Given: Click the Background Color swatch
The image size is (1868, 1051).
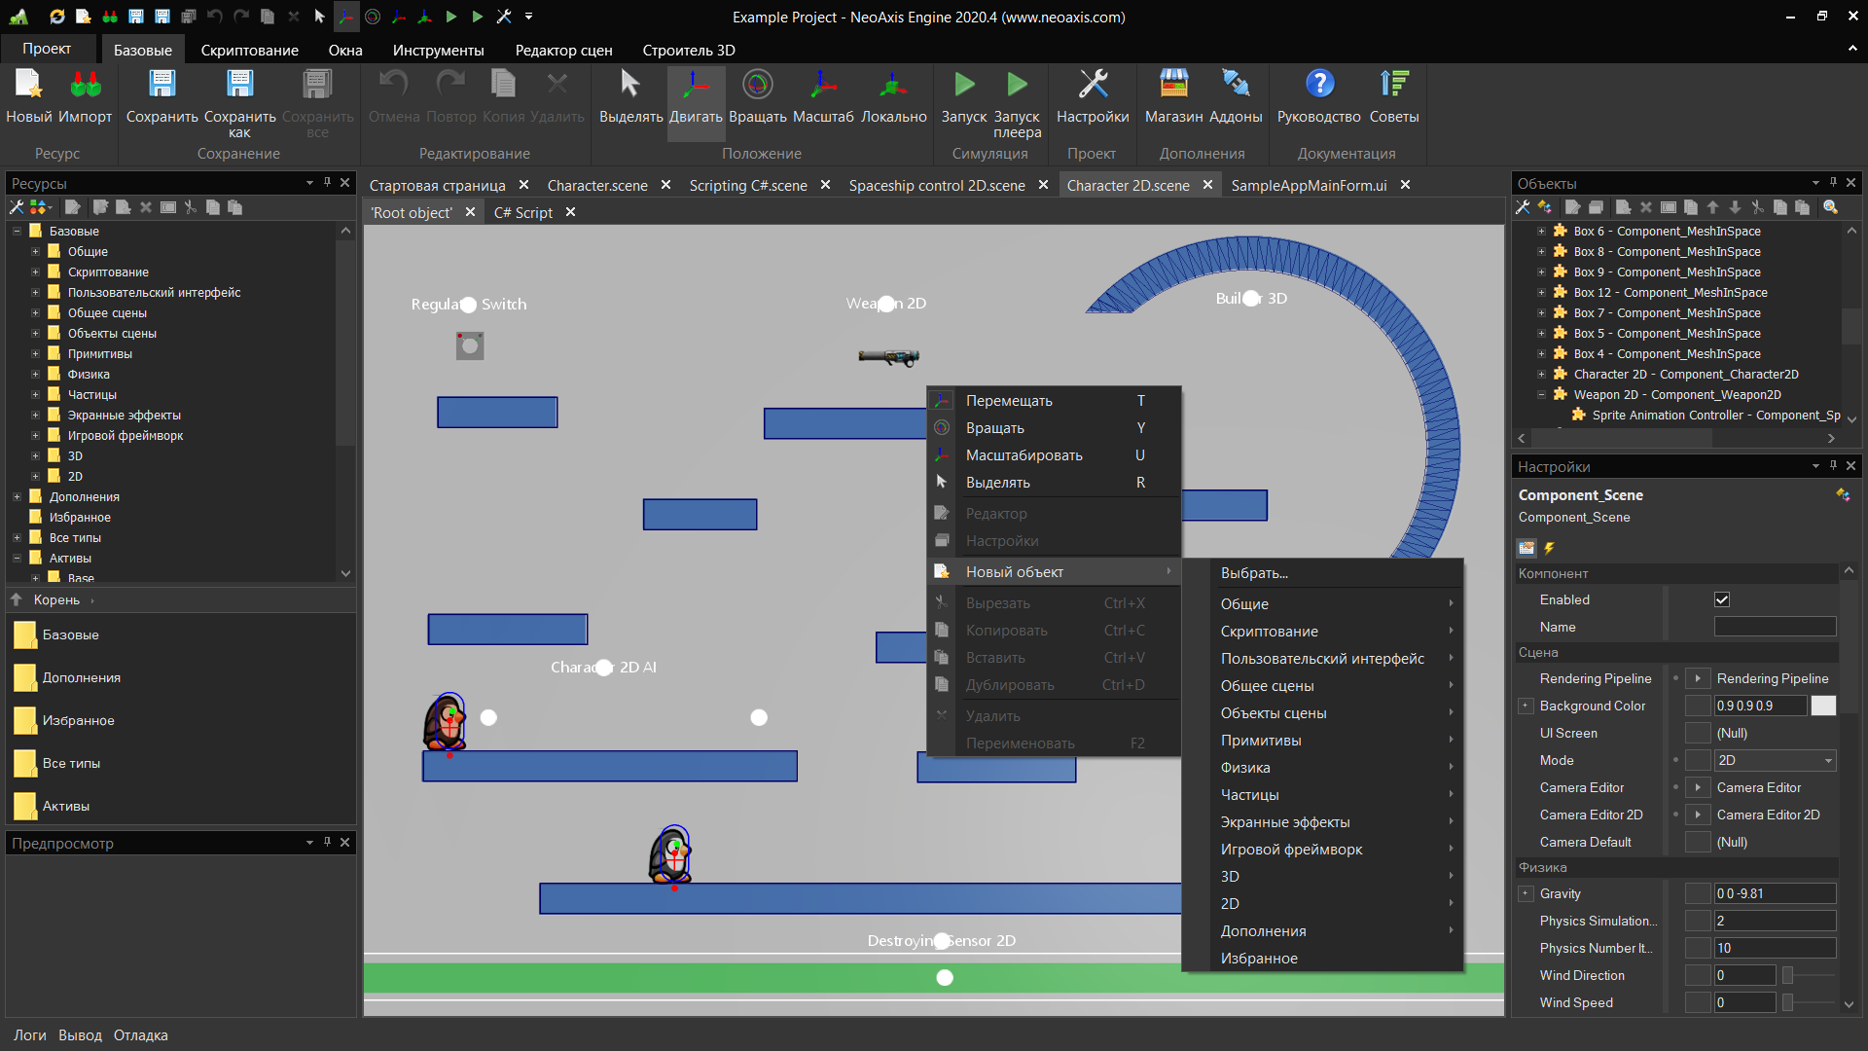Looking at the screenshot, I should pyautogui.click(x=1823, y=707).
